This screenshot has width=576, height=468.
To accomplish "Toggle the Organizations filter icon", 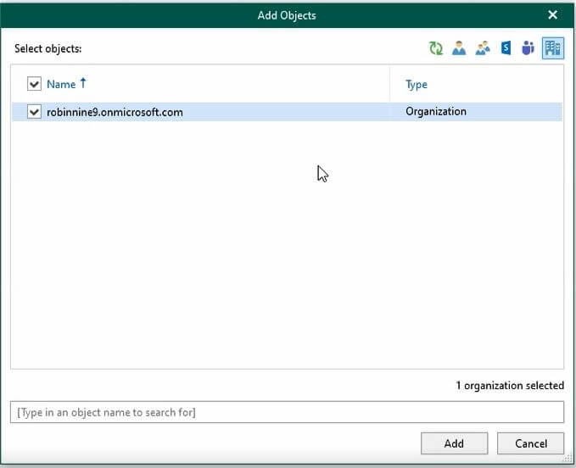I will click(553, 48).
